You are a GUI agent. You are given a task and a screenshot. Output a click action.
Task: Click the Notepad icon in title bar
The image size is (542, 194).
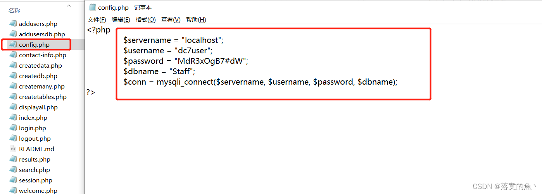pos(92,7)
